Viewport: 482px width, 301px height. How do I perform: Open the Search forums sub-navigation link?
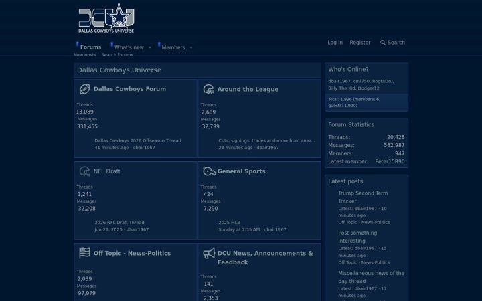(117, 54)
